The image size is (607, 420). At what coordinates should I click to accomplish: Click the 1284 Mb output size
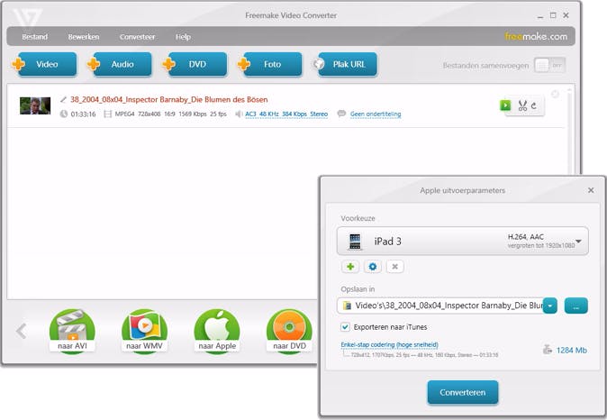pos(571,351)
